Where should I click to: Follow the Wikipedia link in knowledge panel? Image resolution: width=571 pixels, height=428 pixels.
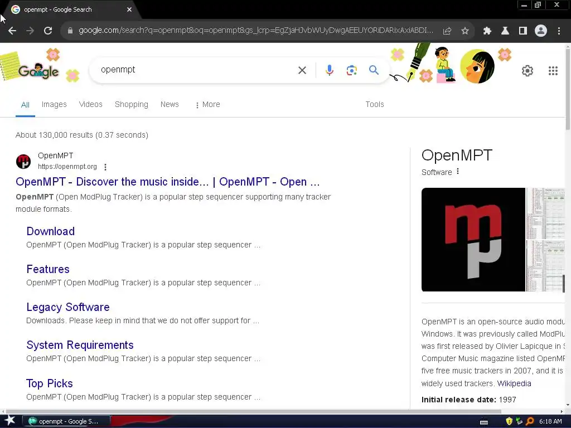(514, 383)
